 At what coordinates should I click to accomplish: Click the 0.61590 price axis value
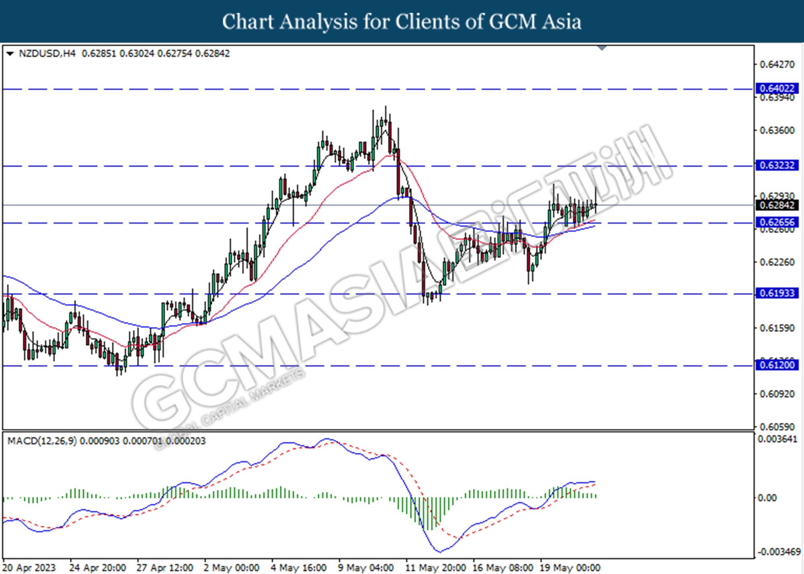pyautogui.click(x=777, y=328)
